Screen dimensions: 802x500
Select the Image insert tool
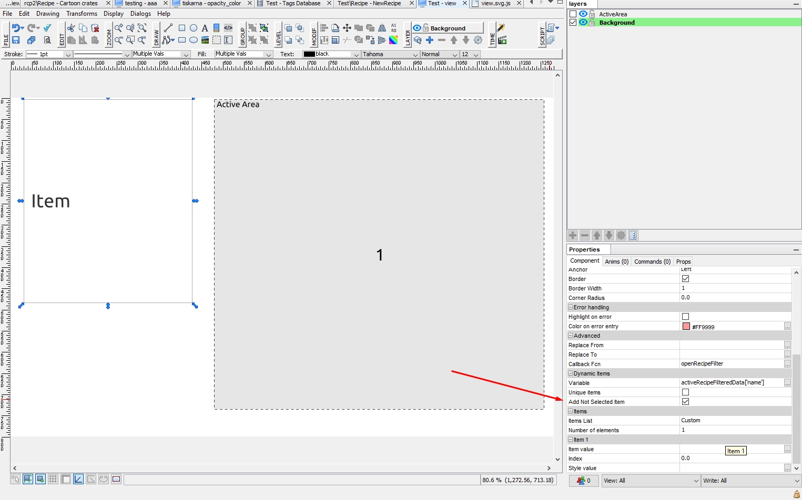click(x=205, y=40)
